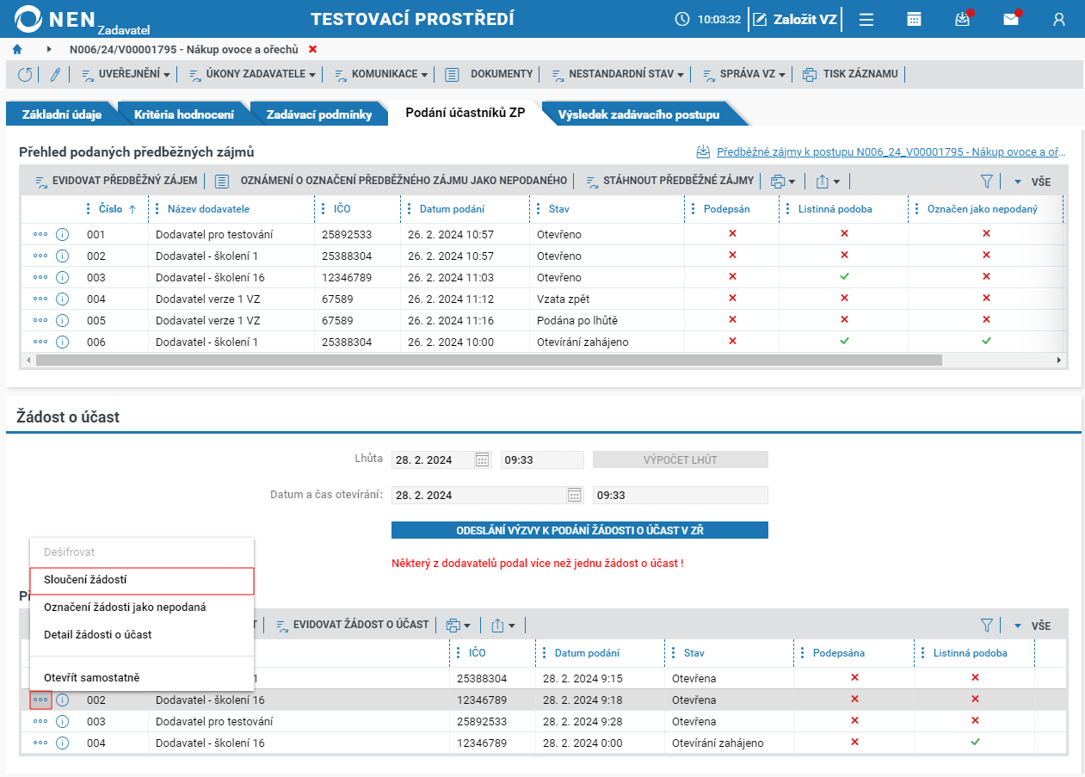Click the edit pencil icon
This screenshot has width=1085, height=777.
pos(55,74)
